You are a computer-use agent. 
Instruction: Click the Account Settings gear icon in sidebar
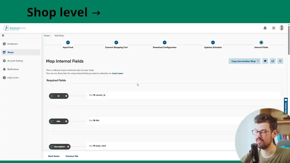[4, 61]
